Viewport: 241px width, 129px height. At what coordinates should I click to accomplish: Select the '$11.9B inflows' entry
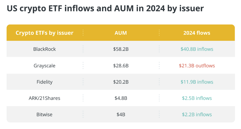point(197,82)
